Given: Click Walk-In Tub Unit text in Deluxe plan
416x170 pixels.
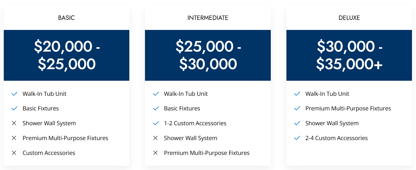Looking at the screenshot, I should click(x=327, y=94).
